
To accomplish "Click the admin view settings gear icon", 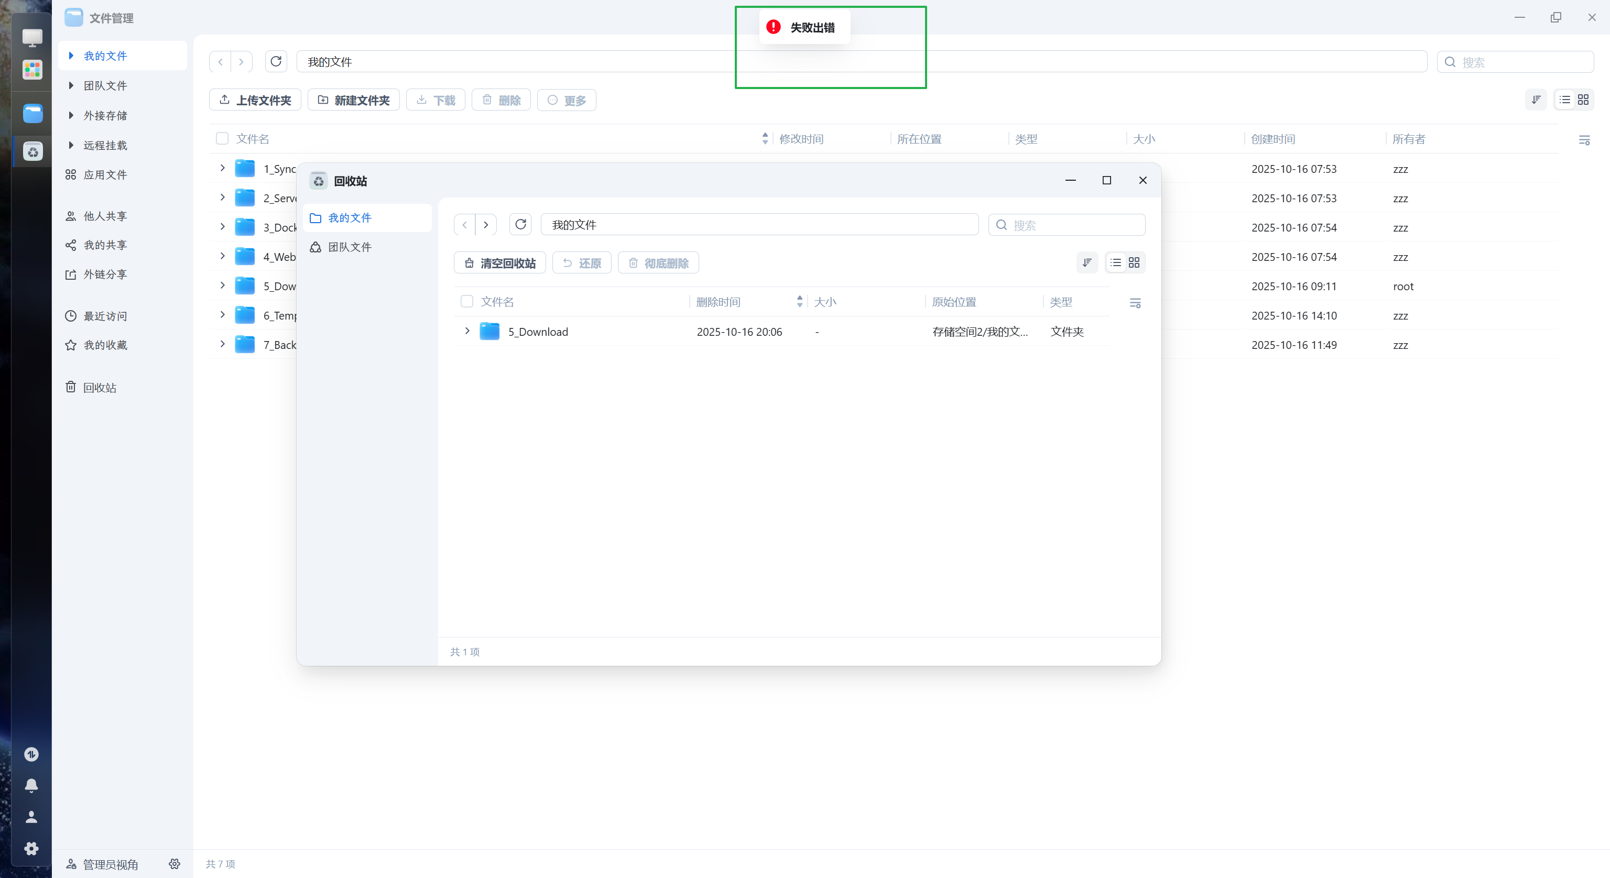I will [175, 864].
